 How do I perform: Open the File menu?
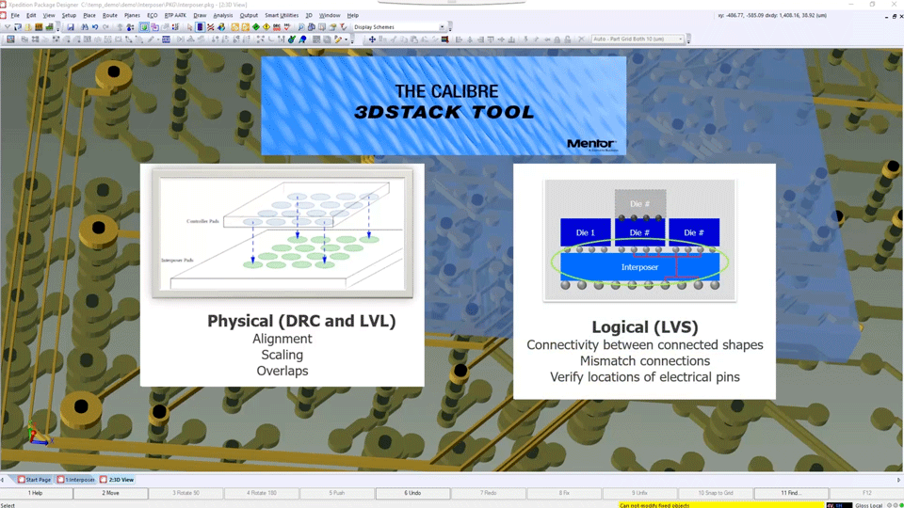[15, 16]
